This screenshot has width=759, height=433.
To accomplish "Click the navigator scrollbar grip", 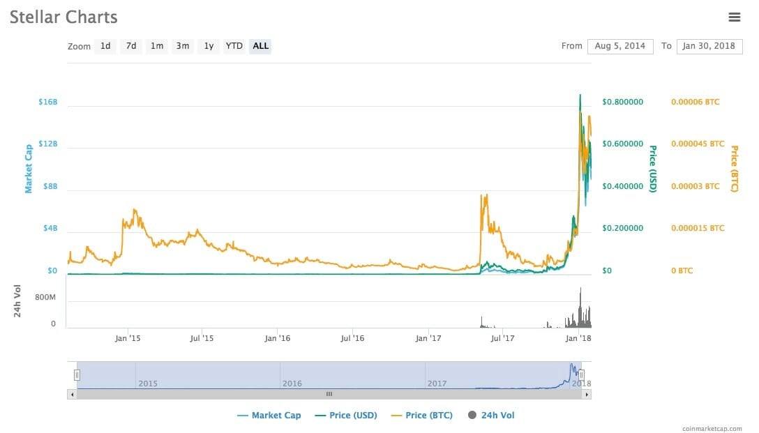I will [329, 394].
